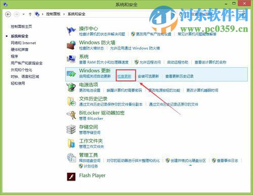The image size is (253, 195).
Task: Open 硬件和声音 category in sidebar
Action: tap(20, 50)
